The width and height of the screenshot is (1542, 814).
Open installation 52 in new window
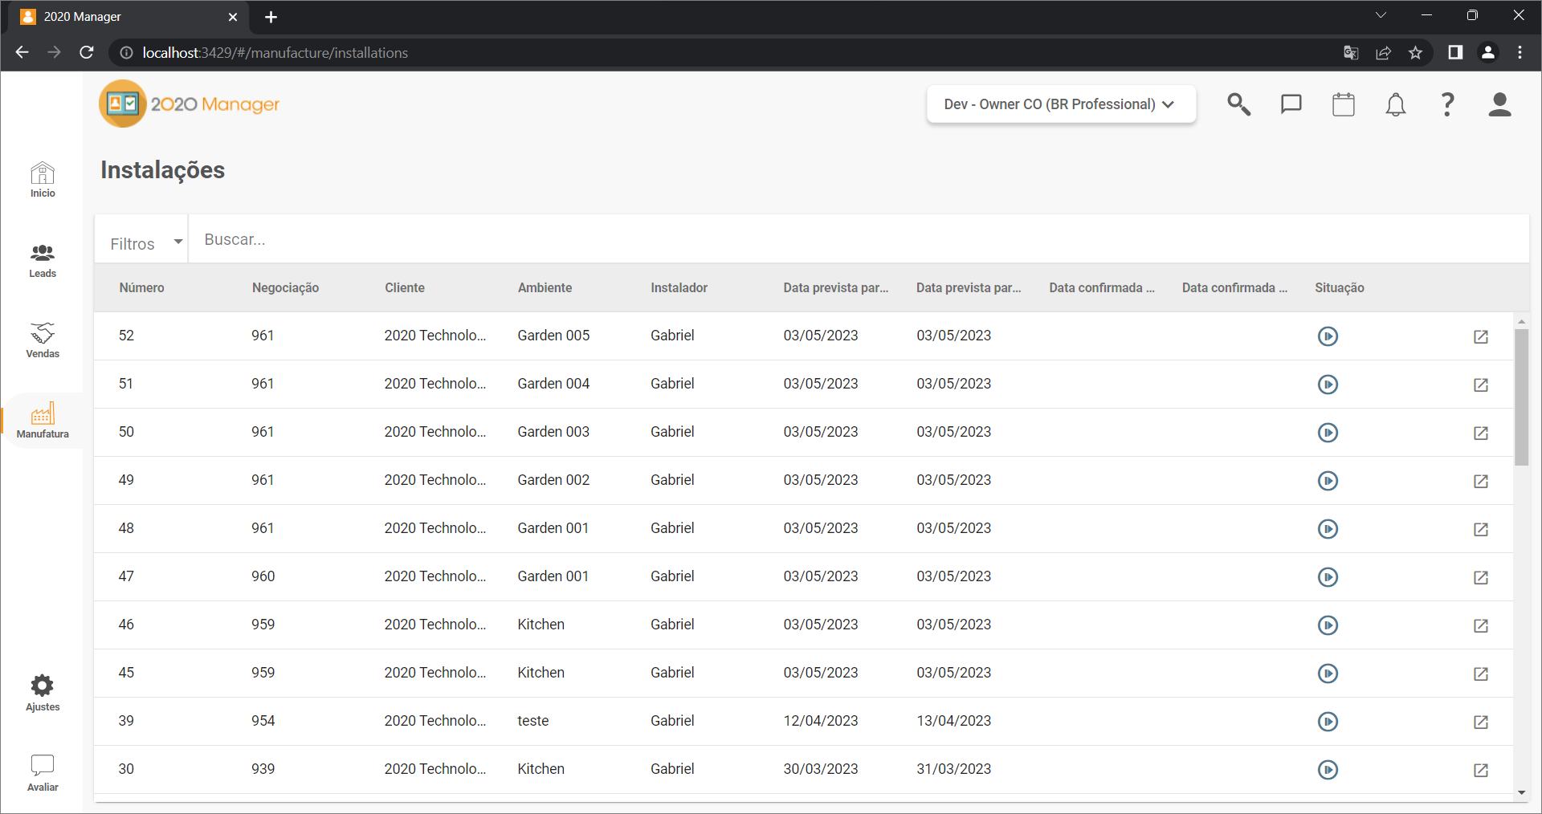1481,336
